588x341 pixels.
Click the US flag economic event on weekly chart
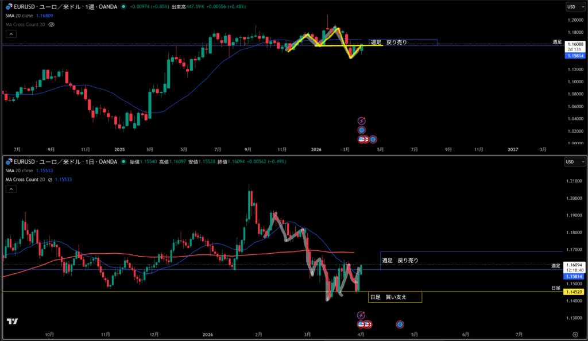tap(363, 139)
